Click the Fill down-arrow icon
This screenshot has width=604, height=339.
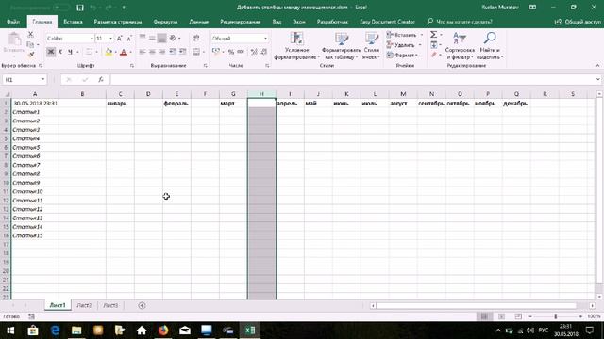coord(434,45)
